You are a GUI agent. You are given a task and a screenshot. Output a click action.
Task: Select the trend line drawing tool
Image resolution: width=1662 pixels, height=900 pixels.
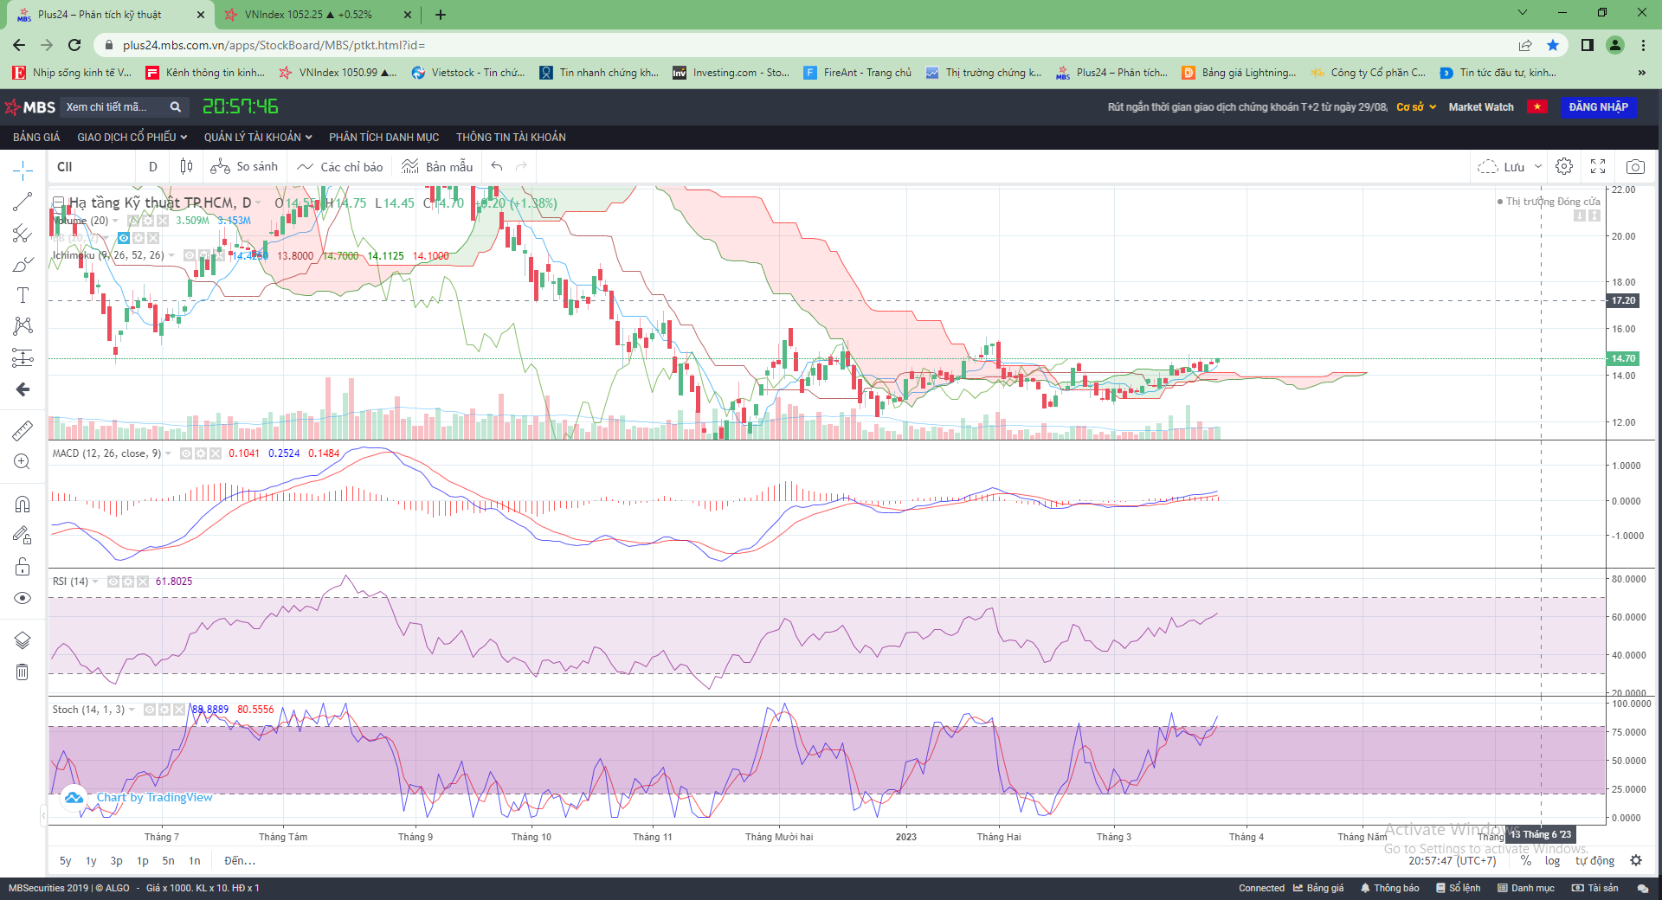[x=23, y=202]
